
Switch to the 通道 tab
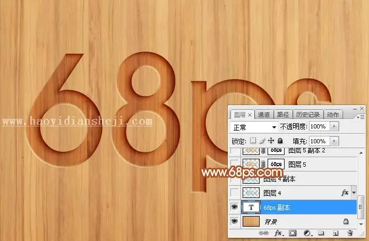264,115
